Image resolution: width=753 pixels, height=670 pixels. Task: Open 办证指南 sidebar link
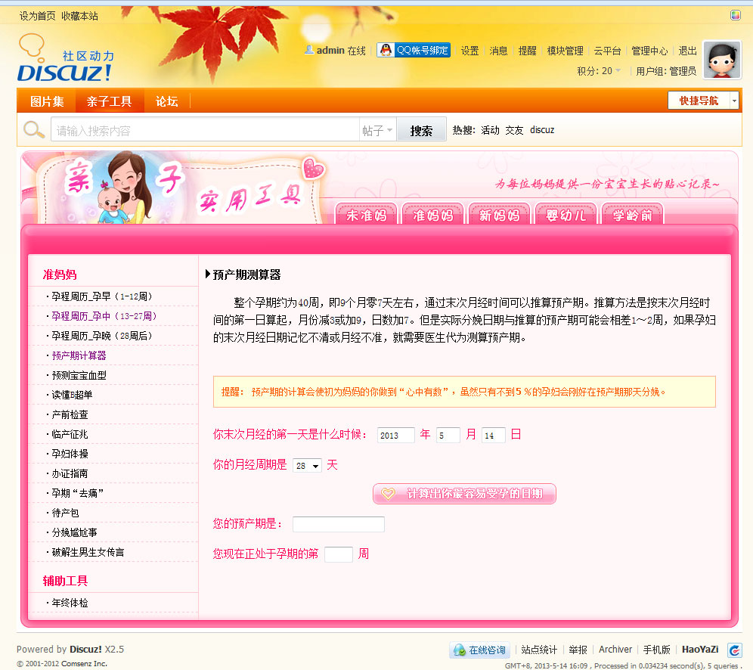point(70,473)
